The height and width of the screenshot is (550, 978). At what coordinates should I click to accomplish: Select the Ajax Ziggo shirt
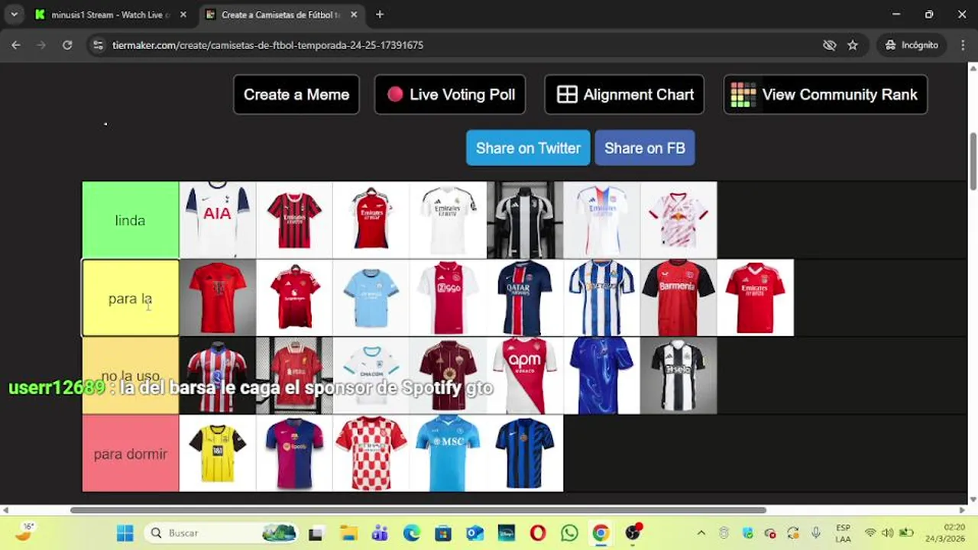pos(448,298)
